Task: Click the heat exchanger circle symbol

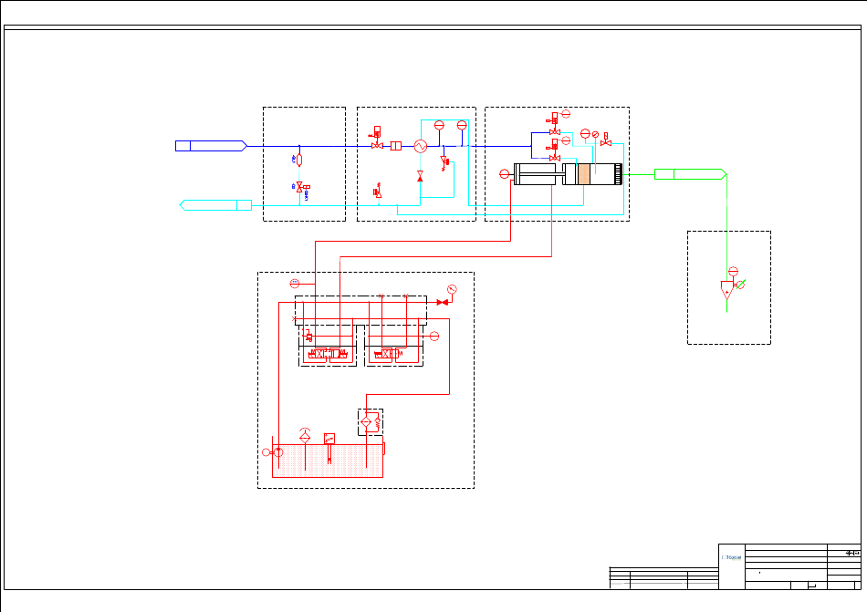Action: pos(421,146)
